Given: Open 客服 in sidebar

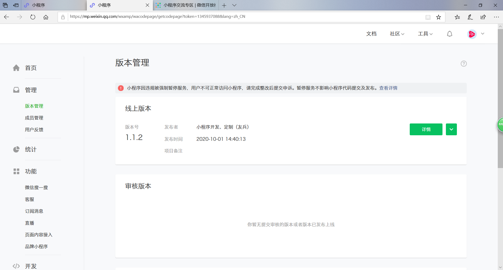Looking at the screenshot, I should [30, 199].
